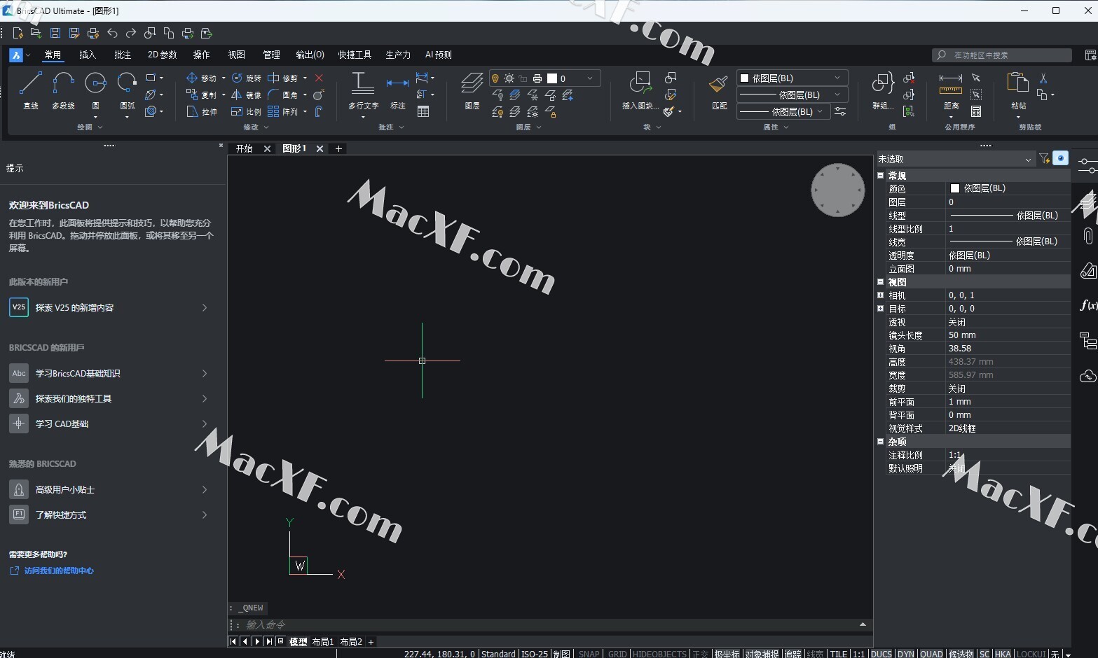Click the Trim (修剪) tool

(283, 78)
